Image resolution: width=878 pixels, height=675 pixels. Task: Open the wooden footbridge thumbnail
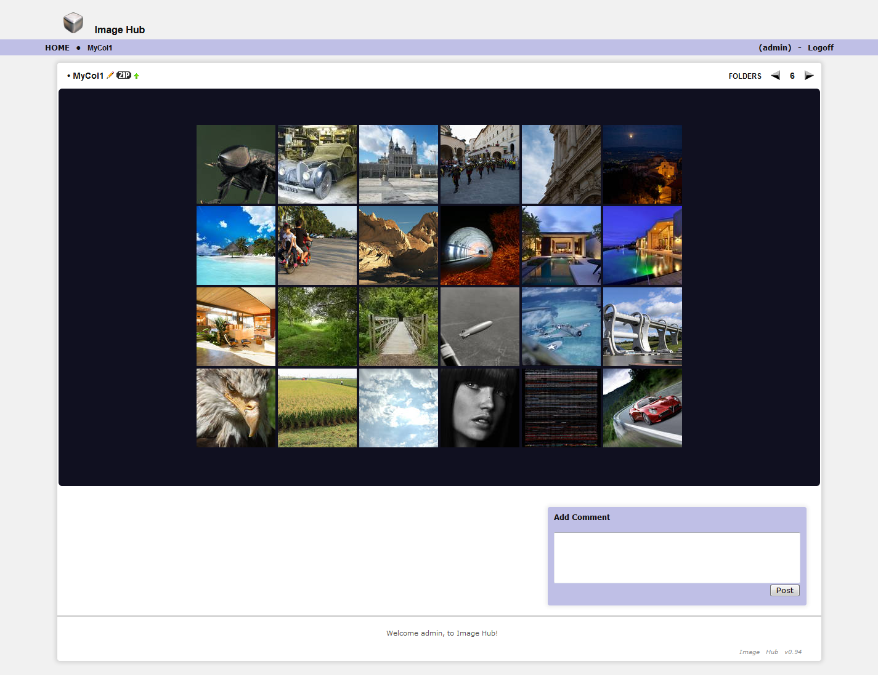(399, 327)
